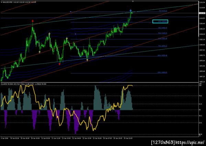
Task: Click the chart shift triangle marker at top
Action: (133, 1)
